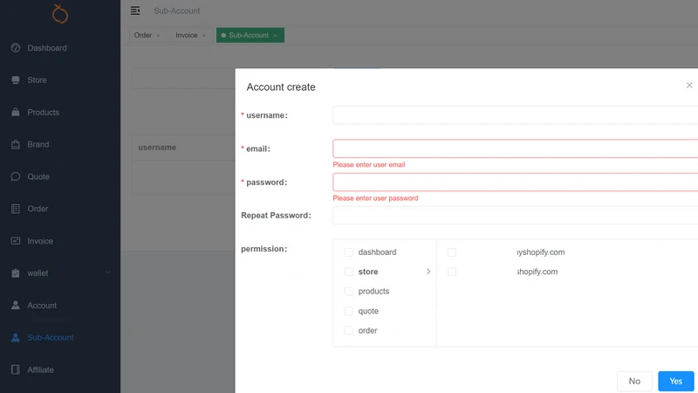
Task: Click the Store icon in sidebar
Action: [16, 79]
